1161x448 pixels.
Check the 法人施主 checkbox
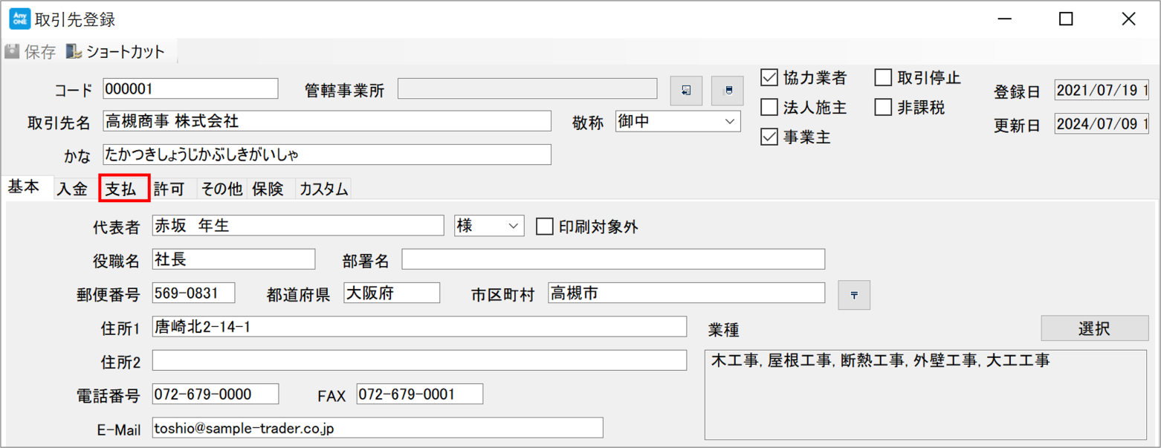click(769, 107)
